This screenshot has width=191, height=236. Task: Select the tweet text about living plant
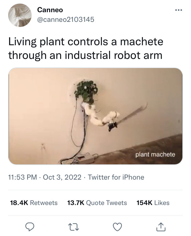coord(86,48)
